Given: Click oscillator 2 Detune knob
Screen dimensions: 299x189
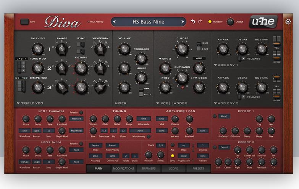Looking at the screenshot, I should tap(81, 68).
